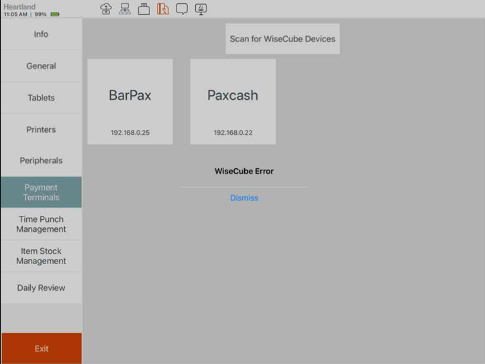Select Daily Review in the sidebar

pos(41,288)
